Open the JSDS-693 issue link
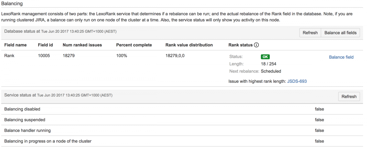Image resolution: width=367 pixels, height=149 pixels. 297,81
